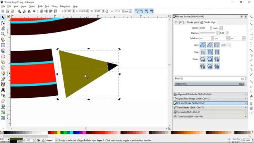This screenshot has height=143, width=254.
Task: Raise selection to top icon
Action: [x=56, y=11]
